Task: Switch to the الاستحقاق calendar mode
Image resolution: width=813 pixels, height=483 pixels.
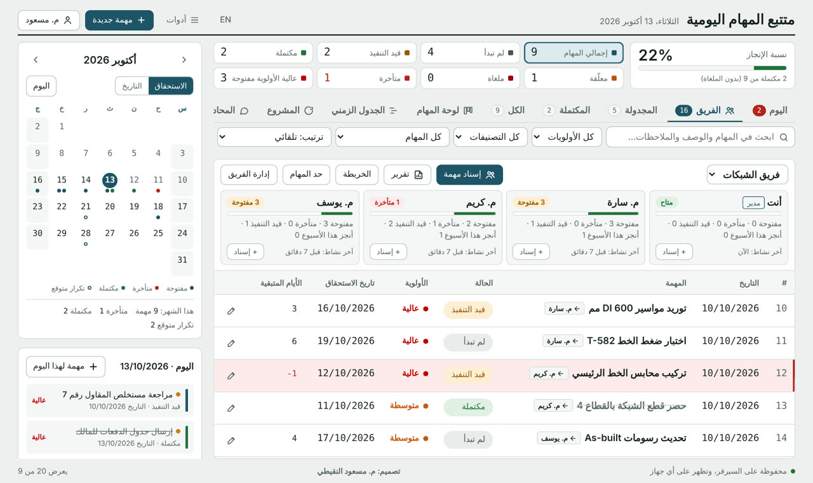Action: tap(171, 86)
